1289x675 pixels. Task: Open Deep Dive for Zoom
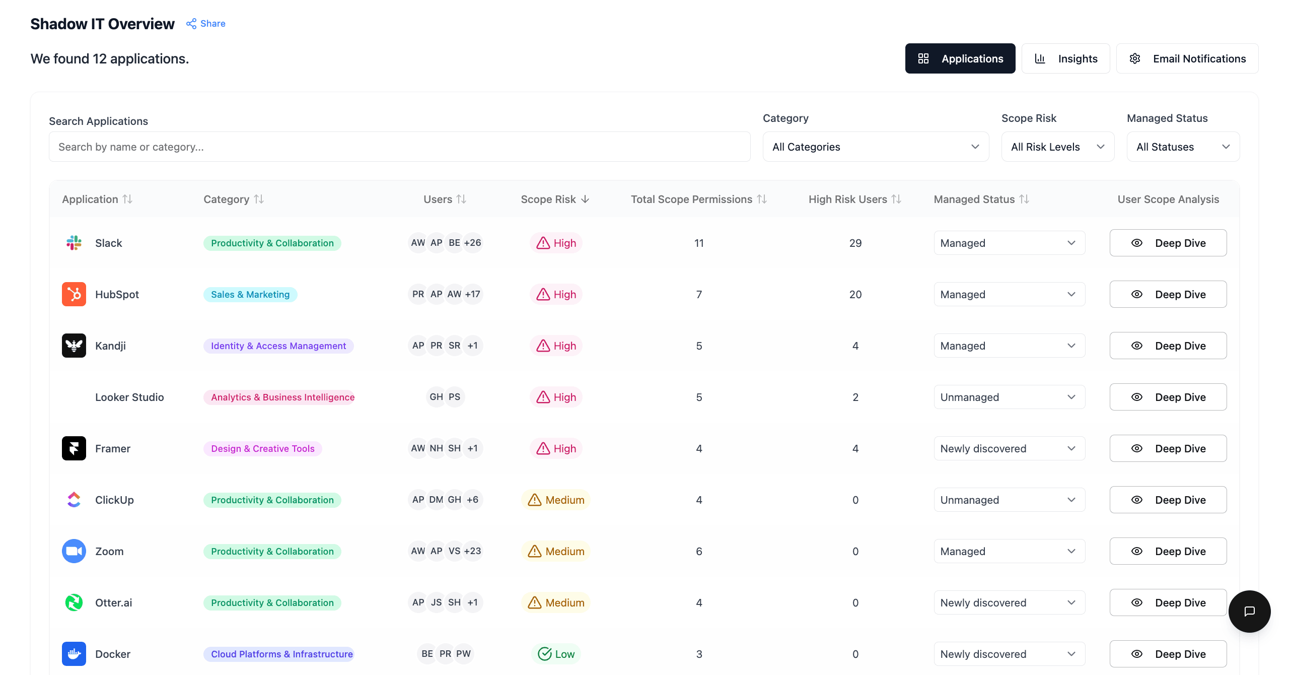point(1168,551)
